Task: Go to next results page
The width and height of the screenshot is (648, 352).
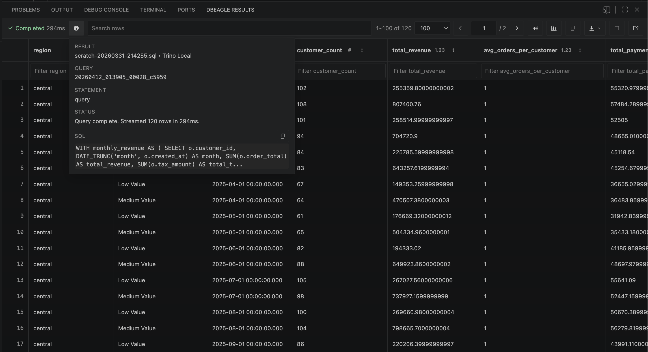Action: (517, 28)
